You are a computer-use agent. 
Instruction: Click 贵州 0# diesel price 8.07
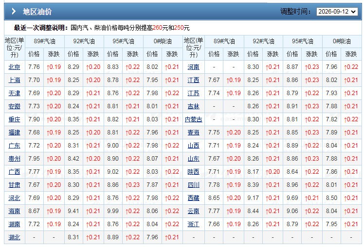[152, 159]
